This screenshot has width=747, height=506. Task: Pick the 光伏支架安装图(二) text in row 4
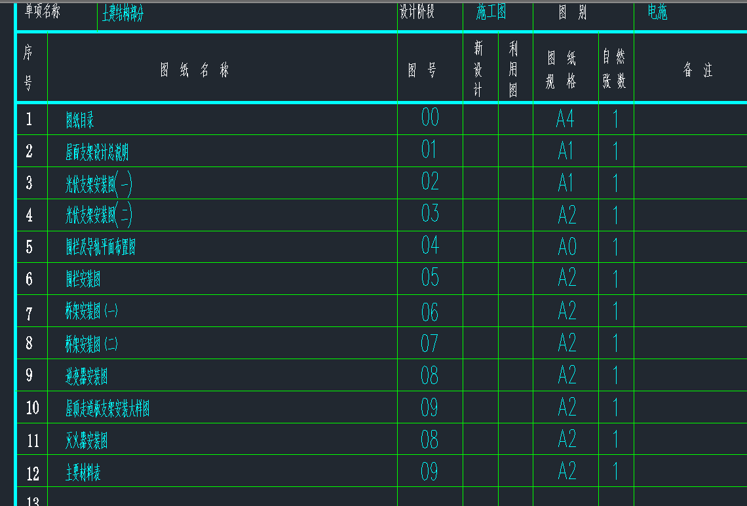click(99, 215)
